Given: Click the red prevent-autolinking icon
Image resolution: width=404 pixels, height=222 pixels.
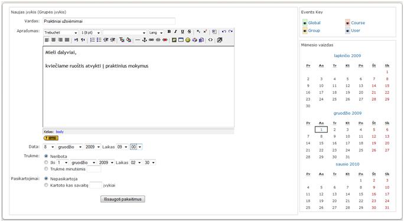Looking at the screenshot, I should pos(165,40).
